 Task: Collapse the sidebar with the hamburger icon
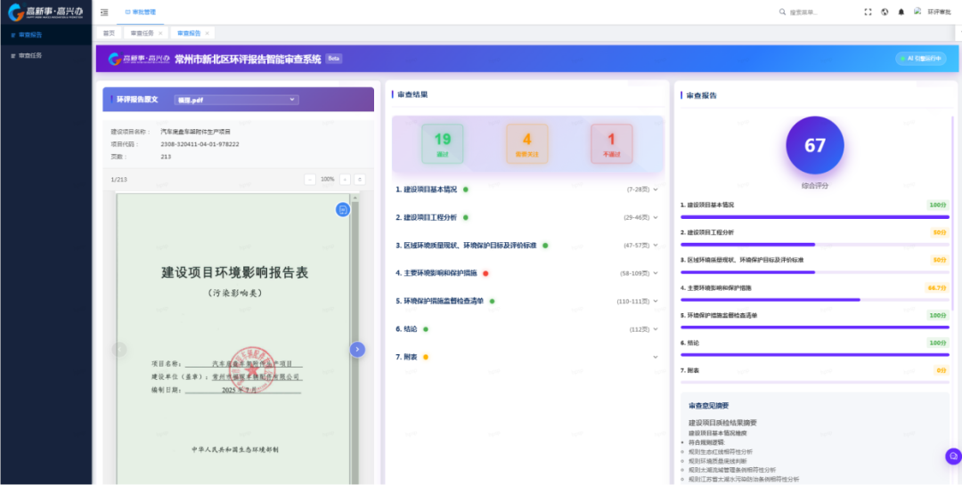coord(104,12)
